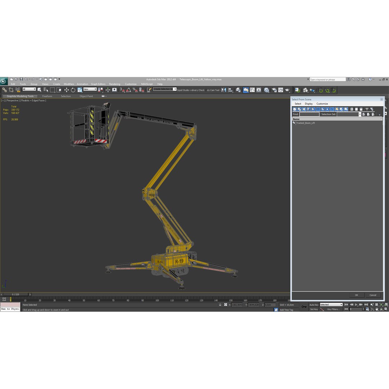Screen dimensions: 389x389
Task: Click Cancel in Select From Scene dialog
Action: tap(373, 295)
